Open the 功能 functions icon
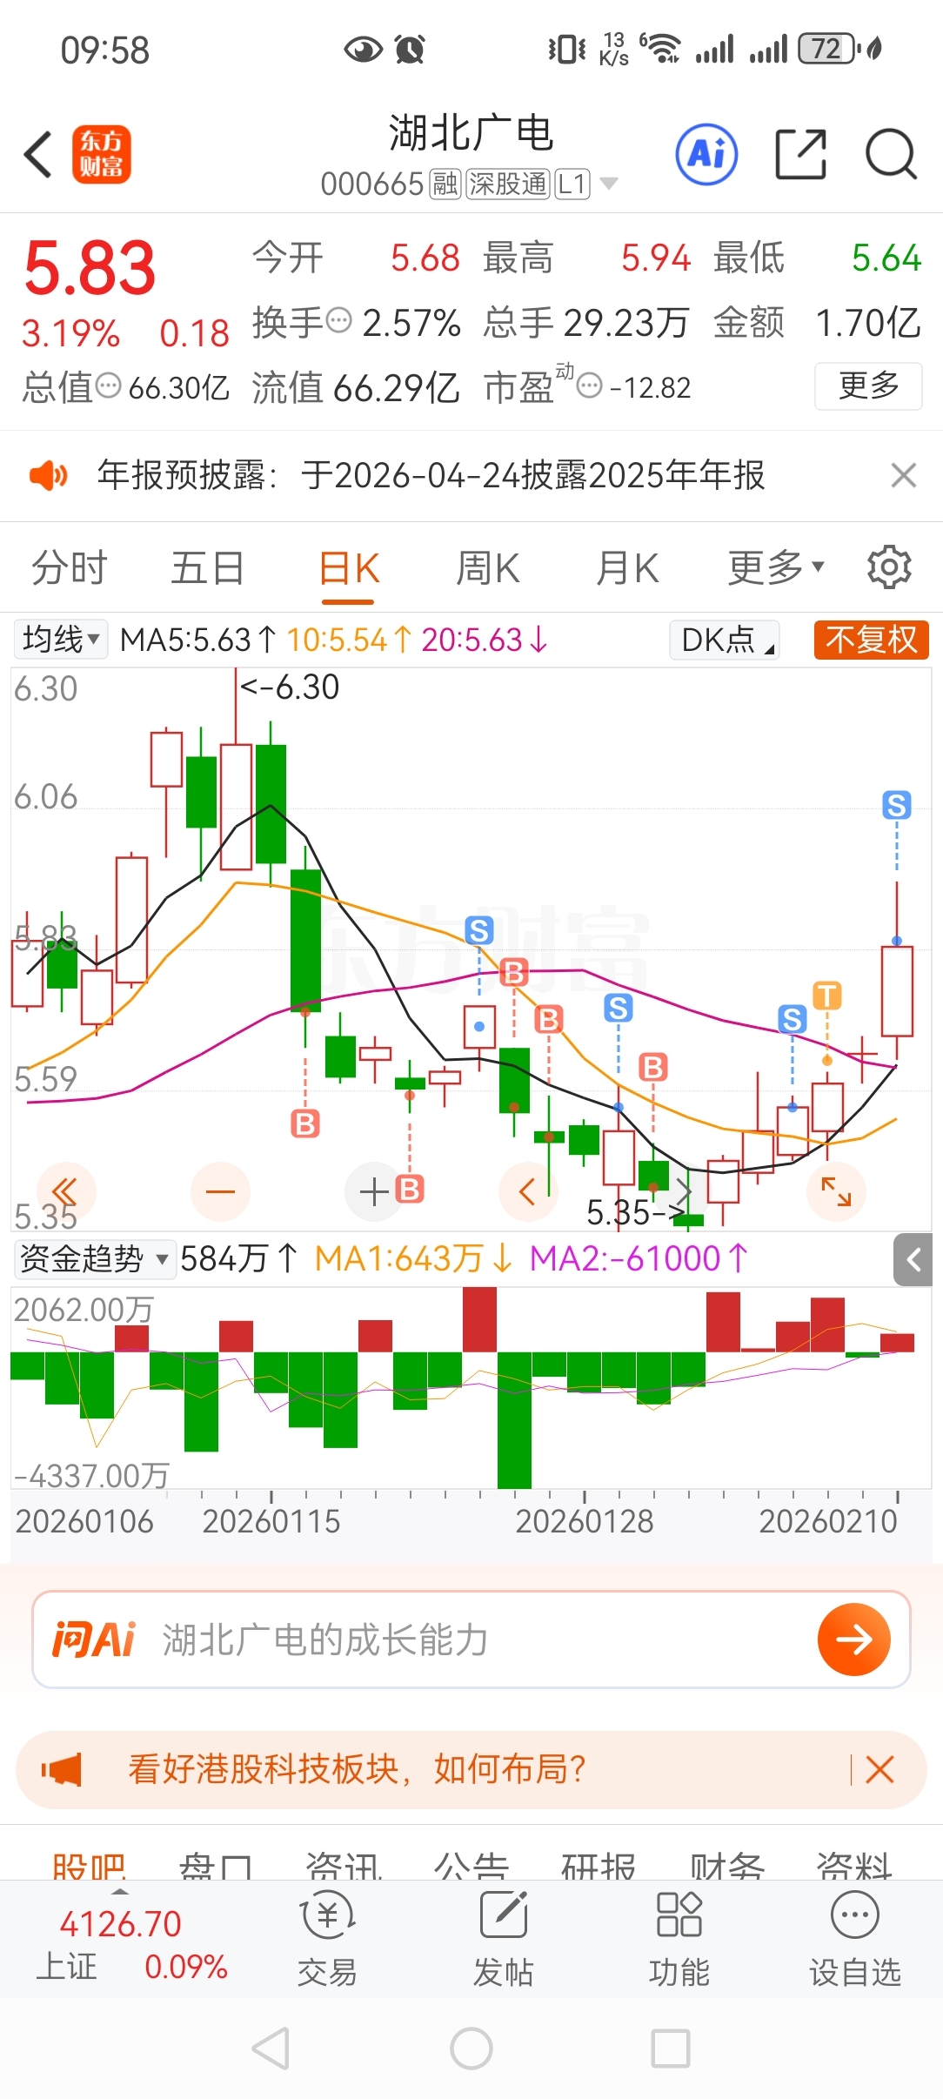Viewport: 943px width, 2099px height. pyautogui.click(x=679, y=1940)
